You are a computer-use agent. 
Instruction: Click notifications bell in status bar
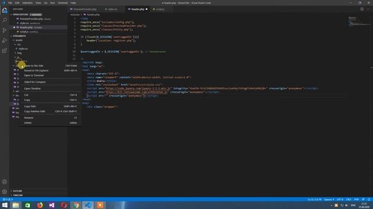[x=369, y=199]
